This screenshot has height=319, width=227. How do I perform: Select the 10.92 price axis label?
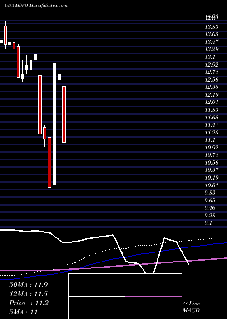212,148
